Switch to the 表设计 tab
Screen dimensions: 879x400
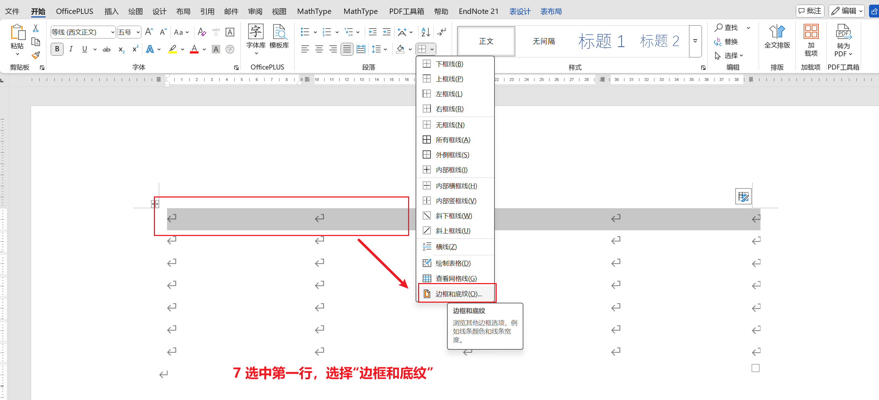tap(519, 11)
